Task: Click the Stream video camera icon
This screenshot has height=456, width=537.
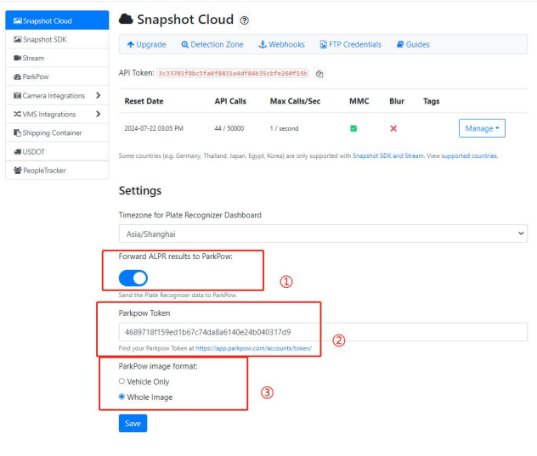Action: point(18,58)
